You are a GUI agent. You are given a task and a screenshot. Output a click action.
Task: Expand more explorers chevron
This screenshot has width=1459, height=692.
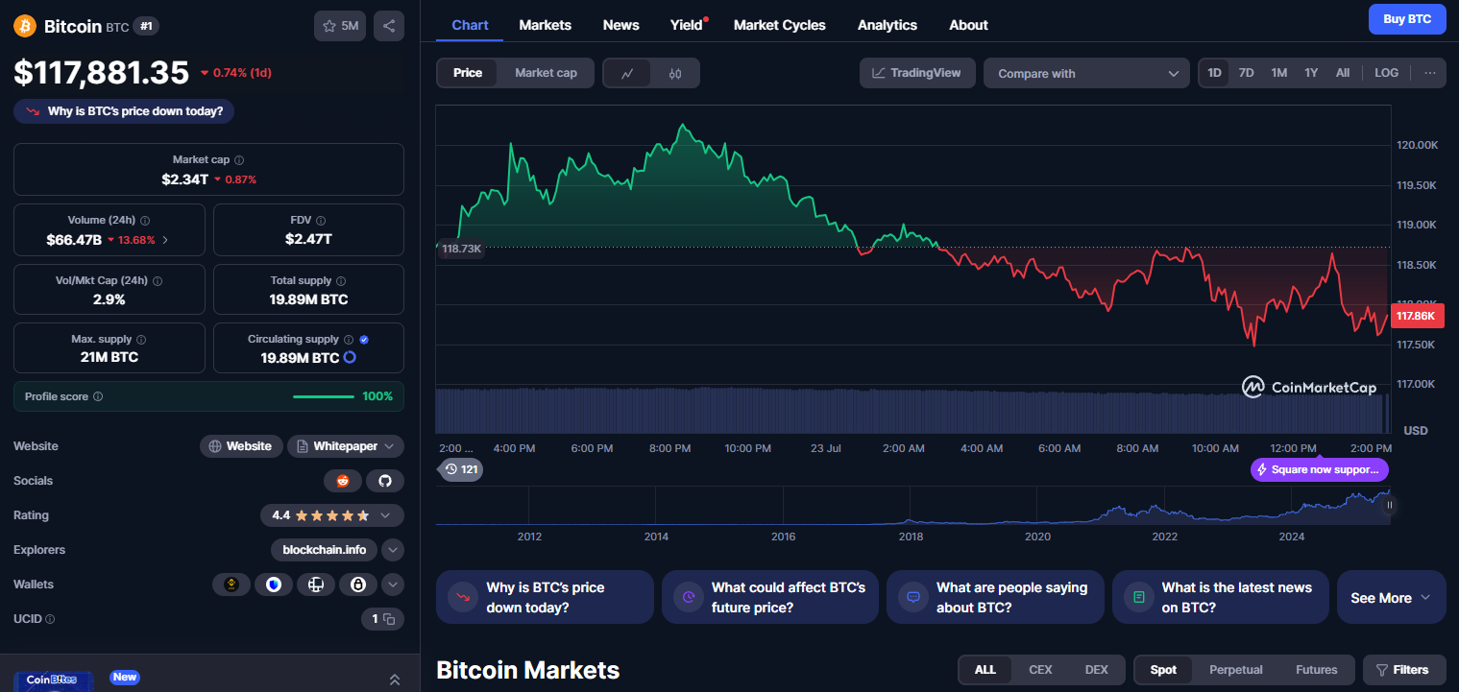pyautogui.click(x=393, y=550)
